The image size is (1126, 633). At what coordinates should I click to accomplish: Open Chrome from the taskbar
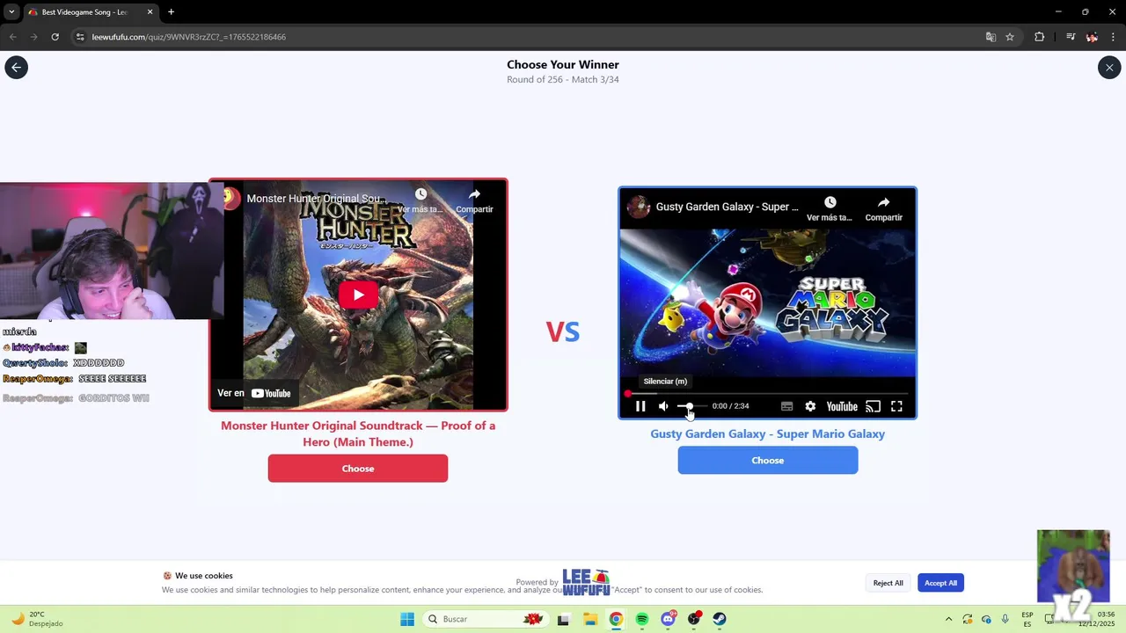coord(616,619)
